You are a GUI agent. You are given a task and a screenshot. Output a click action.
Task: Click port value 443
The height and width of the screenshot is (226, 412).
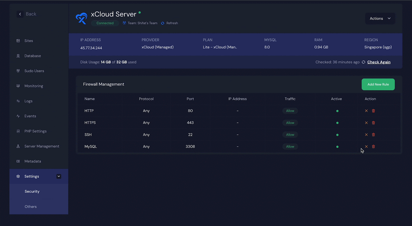tap(190, 123)
